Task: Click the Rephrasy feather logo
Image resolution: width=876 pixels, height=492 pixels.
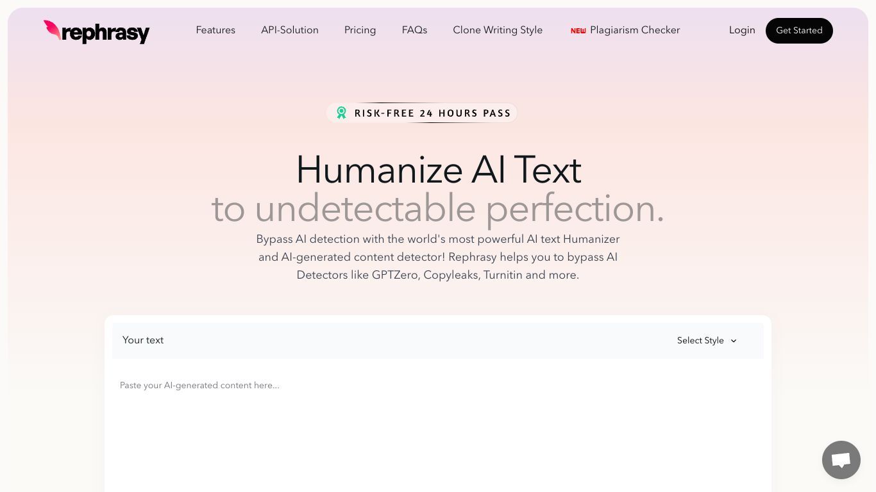Action: 53,30
